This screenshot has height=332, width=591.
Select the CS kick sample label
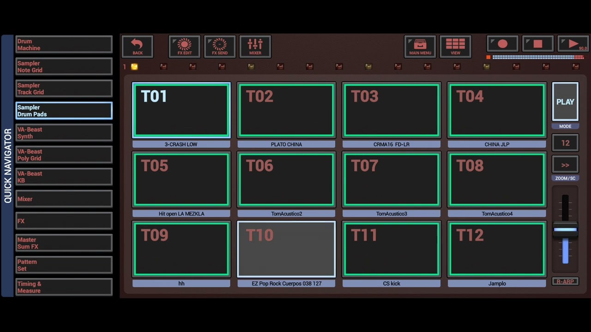[x=392, y=284]
